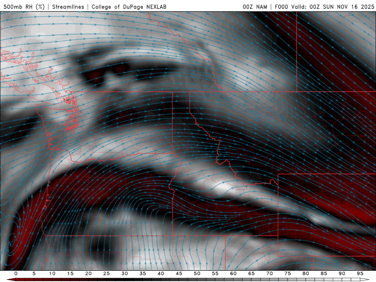Click the '20' value on humidity scale
Screen dimensions: 376x282
point(88,274)
